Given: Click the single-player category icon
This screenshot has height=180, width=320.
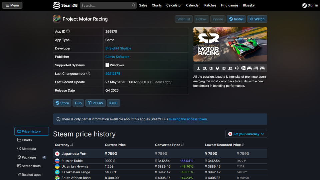Looking at the screenshot, I should pos(198,68).
